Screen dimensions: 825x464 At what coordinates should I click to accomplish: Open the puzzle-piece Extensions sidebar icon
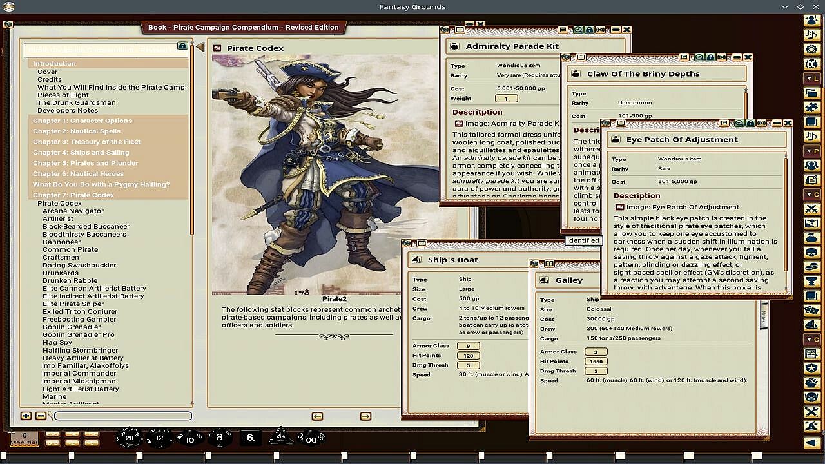tap(811, 108)
